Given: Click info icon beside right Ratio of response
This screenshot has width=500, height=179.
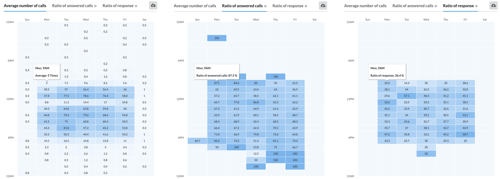Looking at the screenshot, I should (476, 6).
